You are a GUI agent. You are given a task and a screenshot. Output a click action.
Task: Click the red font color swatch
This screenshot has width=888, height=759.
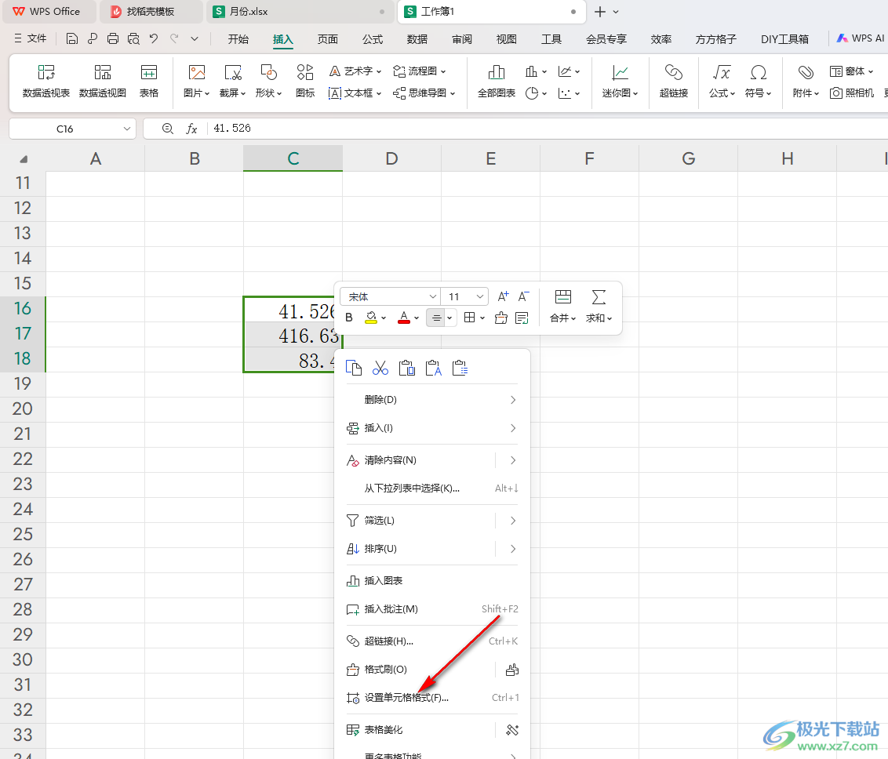404,318
